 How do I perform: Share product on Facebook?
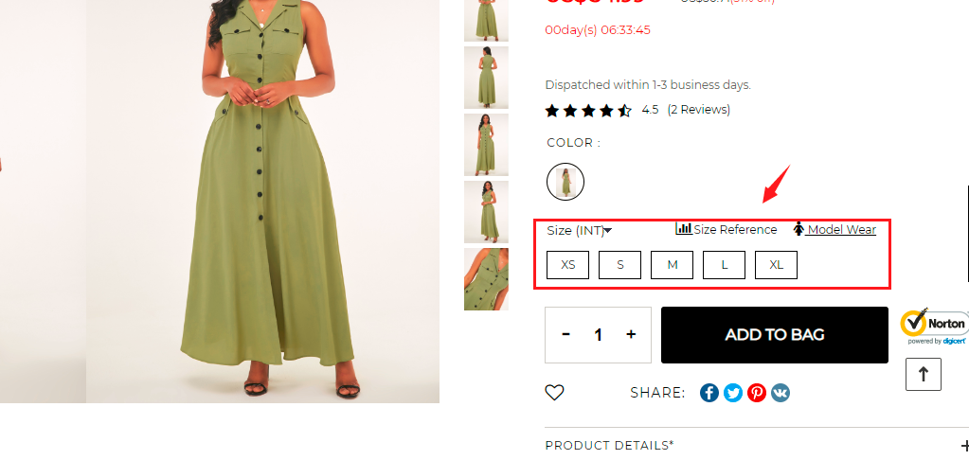point(709,393)
